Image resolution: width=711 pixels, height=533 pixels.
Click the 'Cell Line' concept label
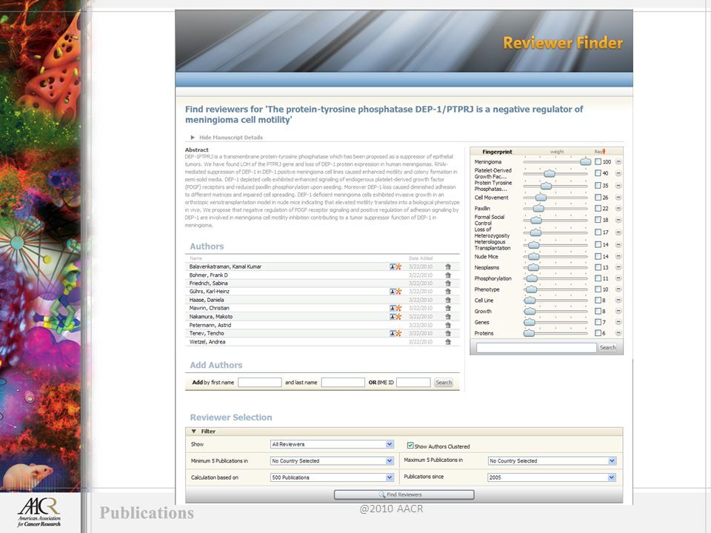[484, 301]
